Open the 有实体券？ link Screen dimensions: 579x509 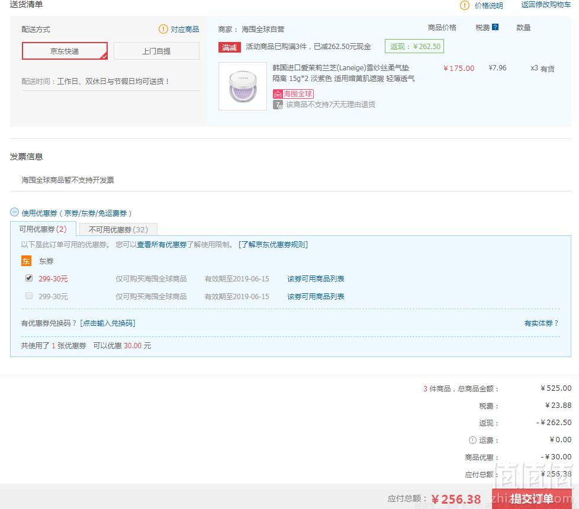pos(541,323)
